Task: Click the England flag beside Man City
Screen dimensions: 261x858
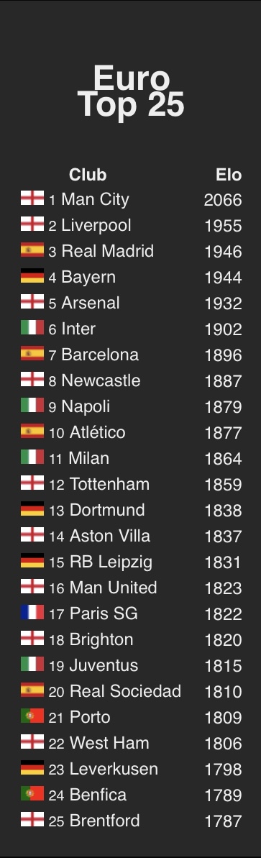Action: (32, 198)
